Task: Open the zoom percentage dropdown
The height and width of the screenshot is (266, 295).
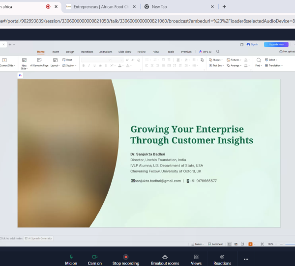Action: 272,244
